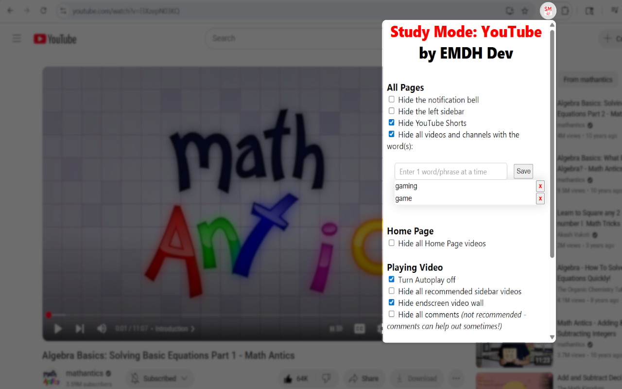Select the From mathantics filter chip

coord(587,79)
